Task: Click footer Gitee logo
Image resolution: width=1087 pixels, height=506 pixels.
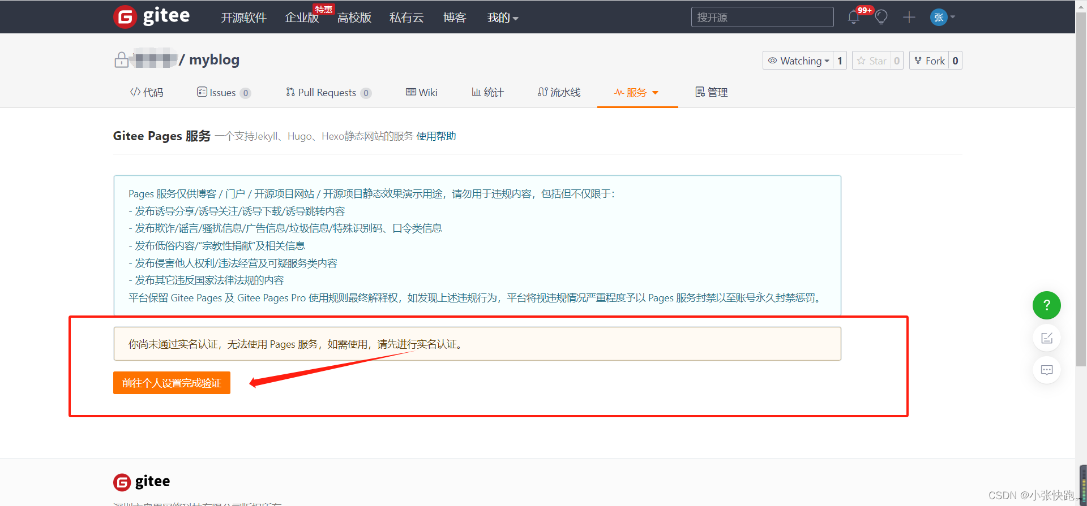Action: [x=142, y=482]
